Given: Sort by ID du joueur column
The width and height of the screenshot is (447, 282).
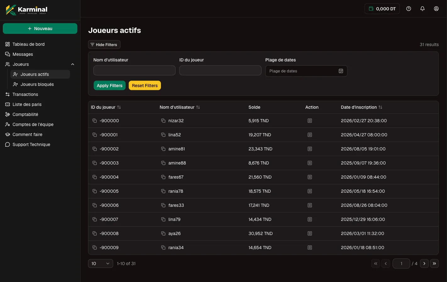Looking at the screenshot, I should 106,107.
